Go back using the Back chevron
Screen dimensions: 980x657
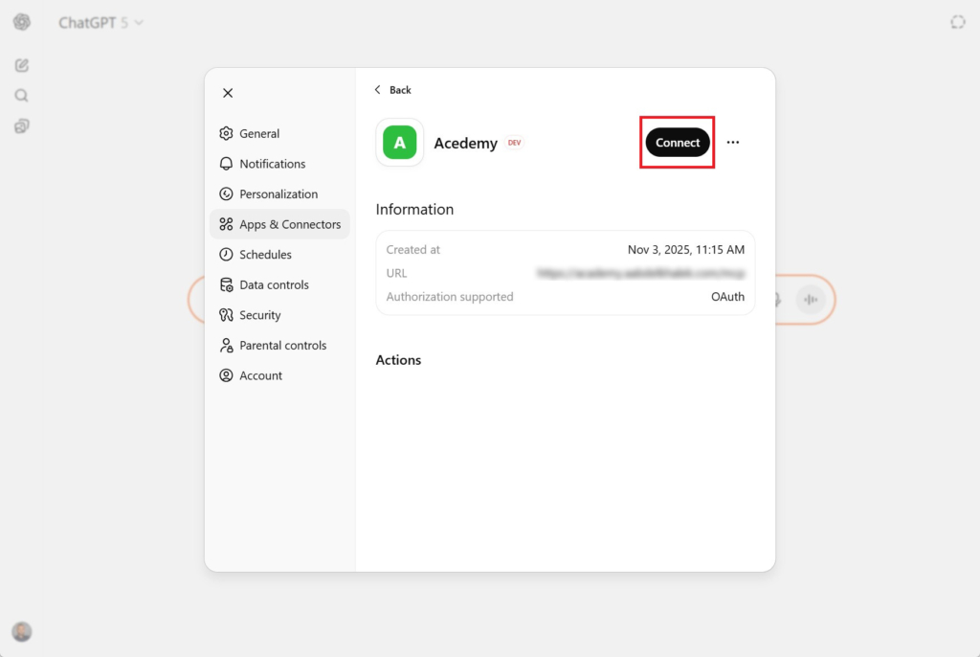click(x=392, y=90)
